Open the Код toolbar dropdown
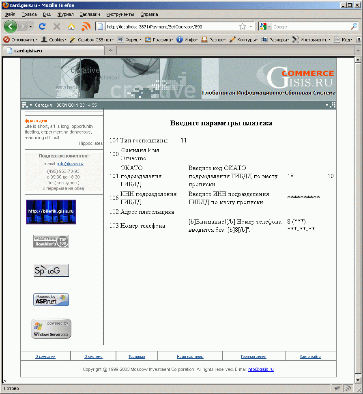Image resolution: width=363 pixels, height=394 pixels. (344, 40)
